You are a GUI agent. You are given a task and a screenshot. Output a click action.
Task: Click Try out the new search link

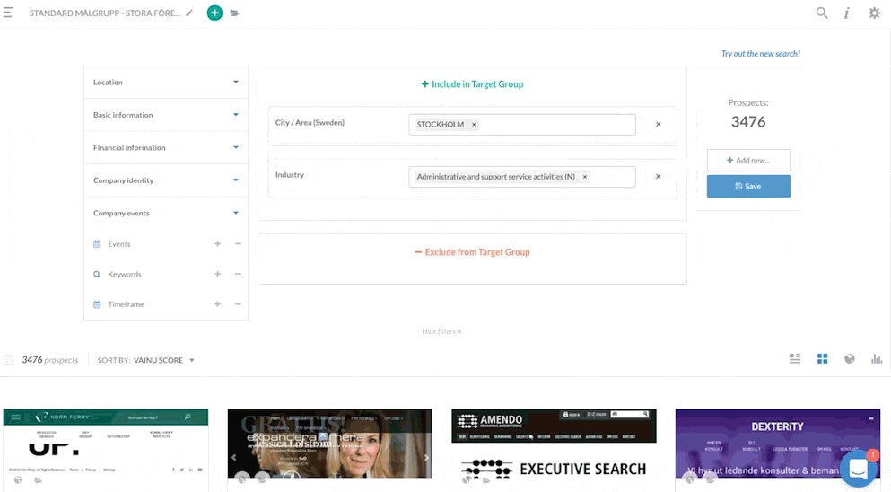[760, 54]
